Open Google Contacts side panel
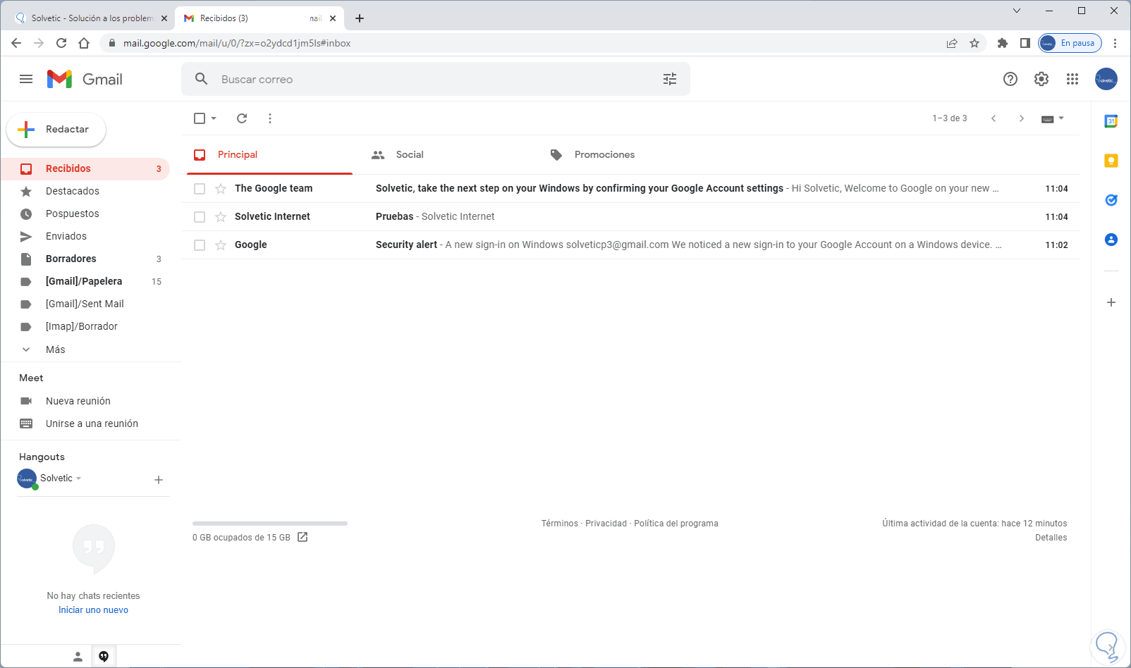 click(x=1111, y=240)
